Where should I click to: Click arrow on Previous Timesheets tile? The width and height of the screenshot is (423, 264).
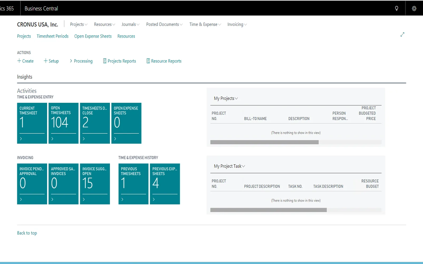pos(122,199)
